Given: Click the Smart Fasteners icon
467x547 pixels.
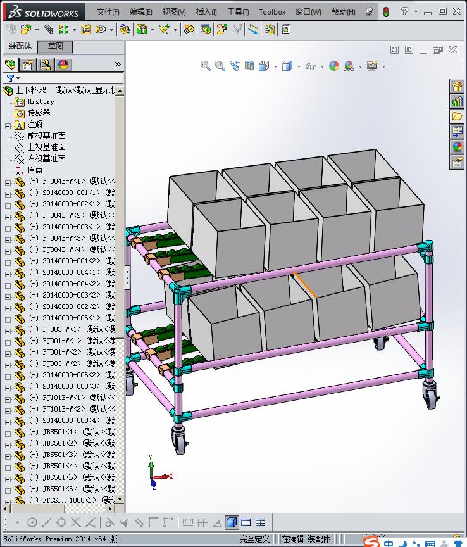Looking at the screenshot, I should [86, 29].
